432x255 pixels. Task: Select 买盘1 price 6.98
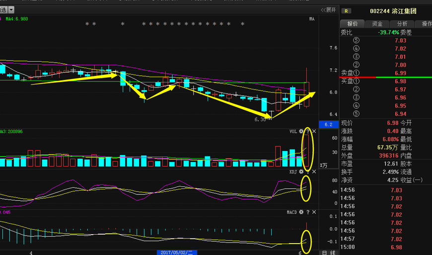point(400,82)
